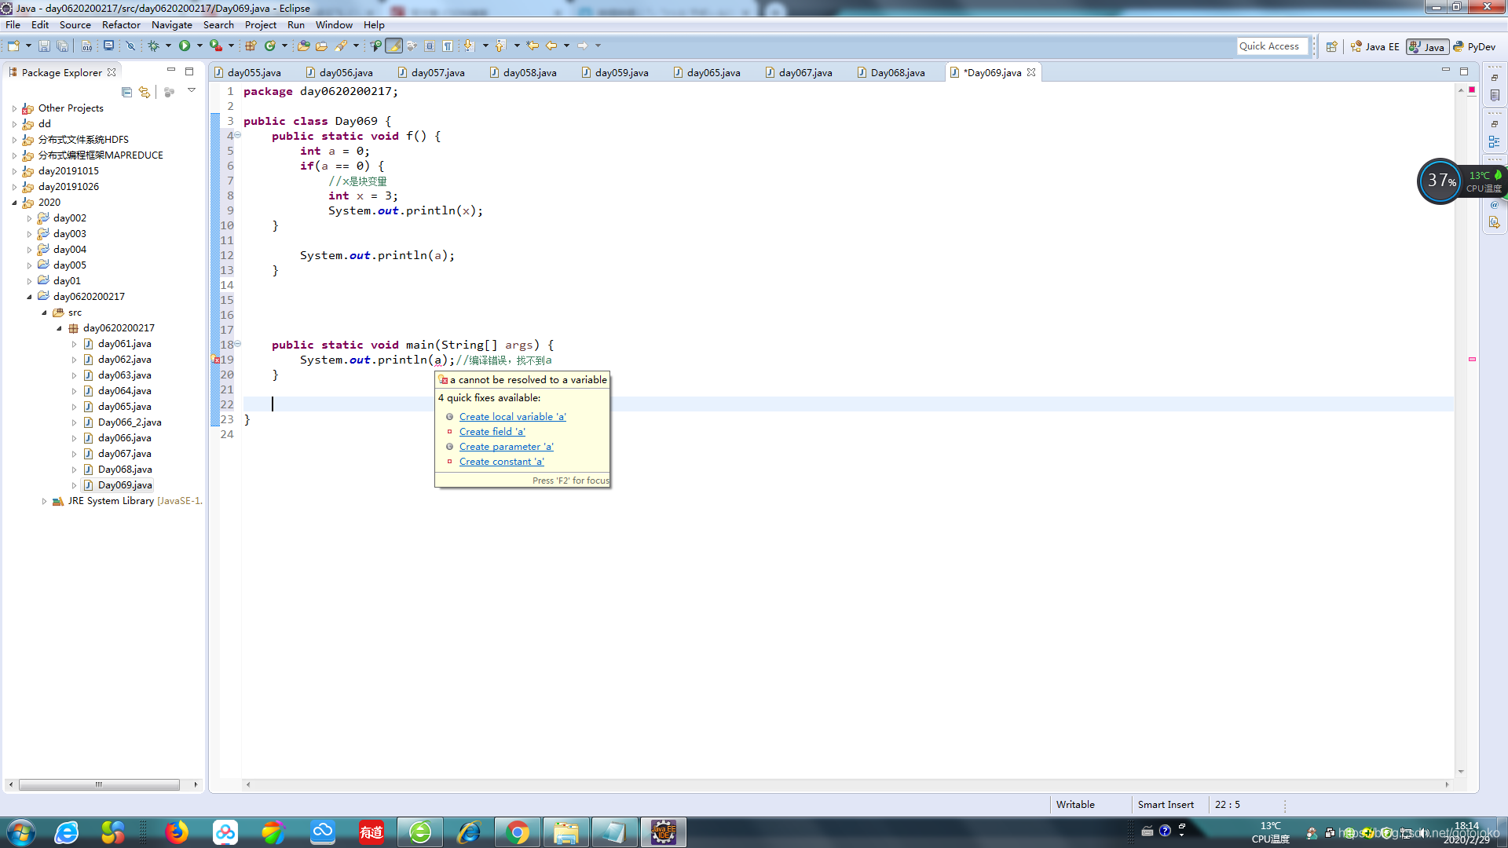Click the Save All toolbar icon
The image size is (1508, 848).
pyautogui.click(x=62, y=46)
